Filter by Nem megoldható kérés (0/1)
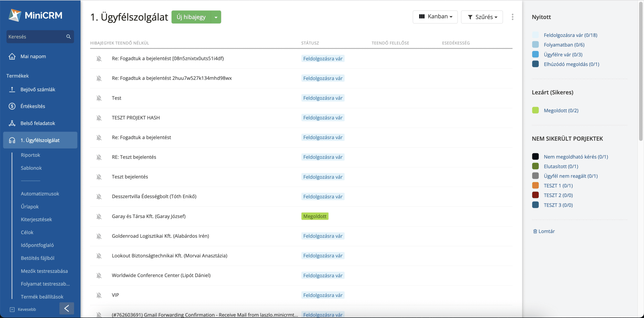The height and width of the screenshot is (318, 644). pyautogui.click(x=576, y=157)
